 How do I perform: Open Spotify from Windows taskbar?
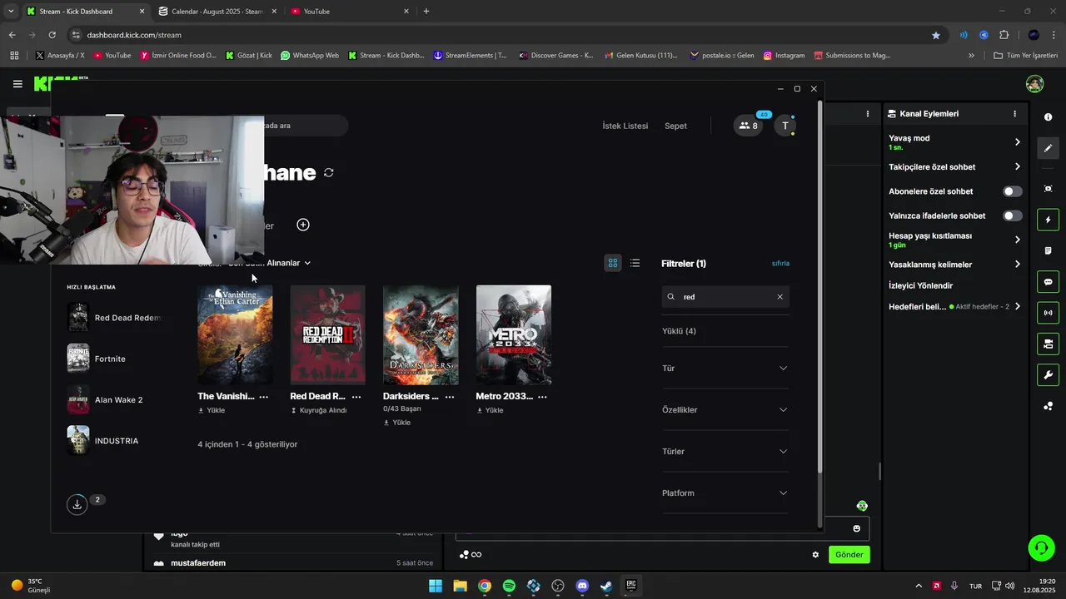click(509, 586)
